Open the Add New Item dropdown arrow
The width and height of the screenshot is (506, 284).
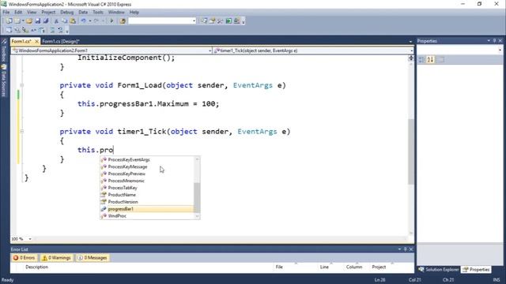pyautogui.click(x=23, y=21)
